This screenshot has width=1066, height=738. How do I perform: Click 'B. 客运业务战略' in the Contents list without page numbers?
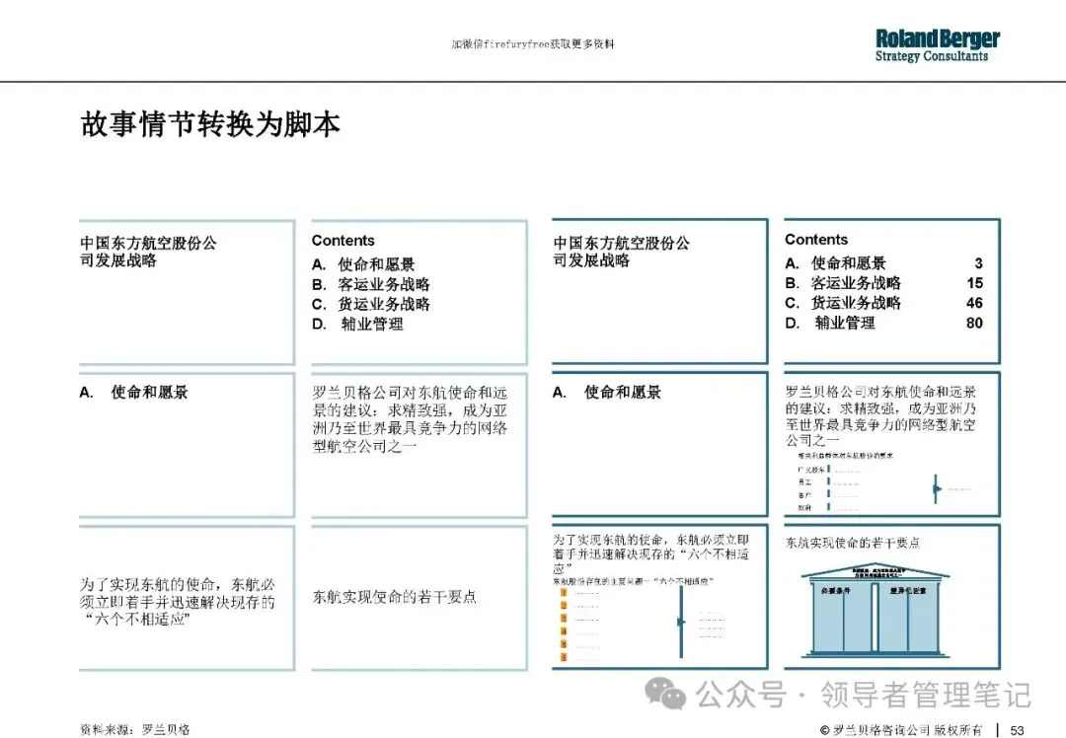(x=370, y=284)
